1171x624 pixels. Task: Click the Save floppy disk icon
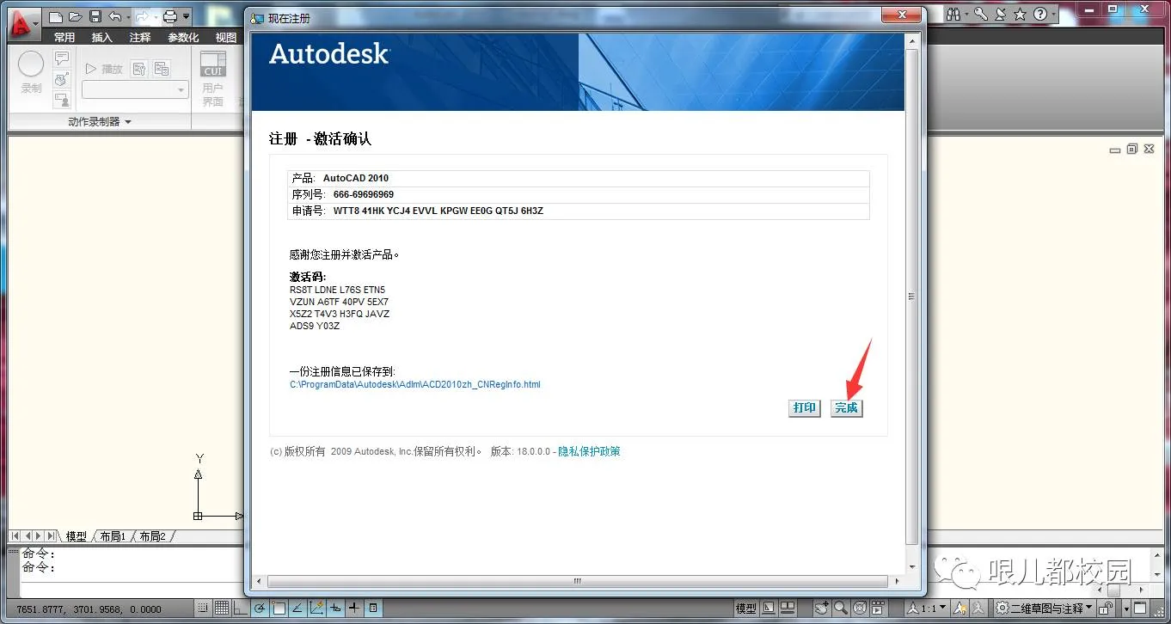[x=95, y=16]
